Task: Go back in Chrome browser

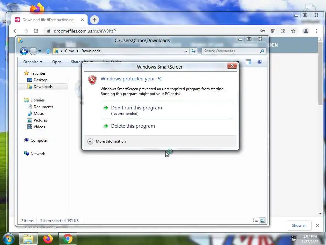Action: click(16, 31)
